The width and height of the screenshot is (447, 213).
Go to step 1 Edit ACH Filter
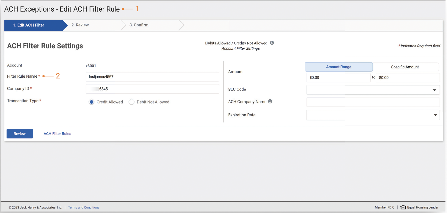pyautogui.click(x=29, y=25)
